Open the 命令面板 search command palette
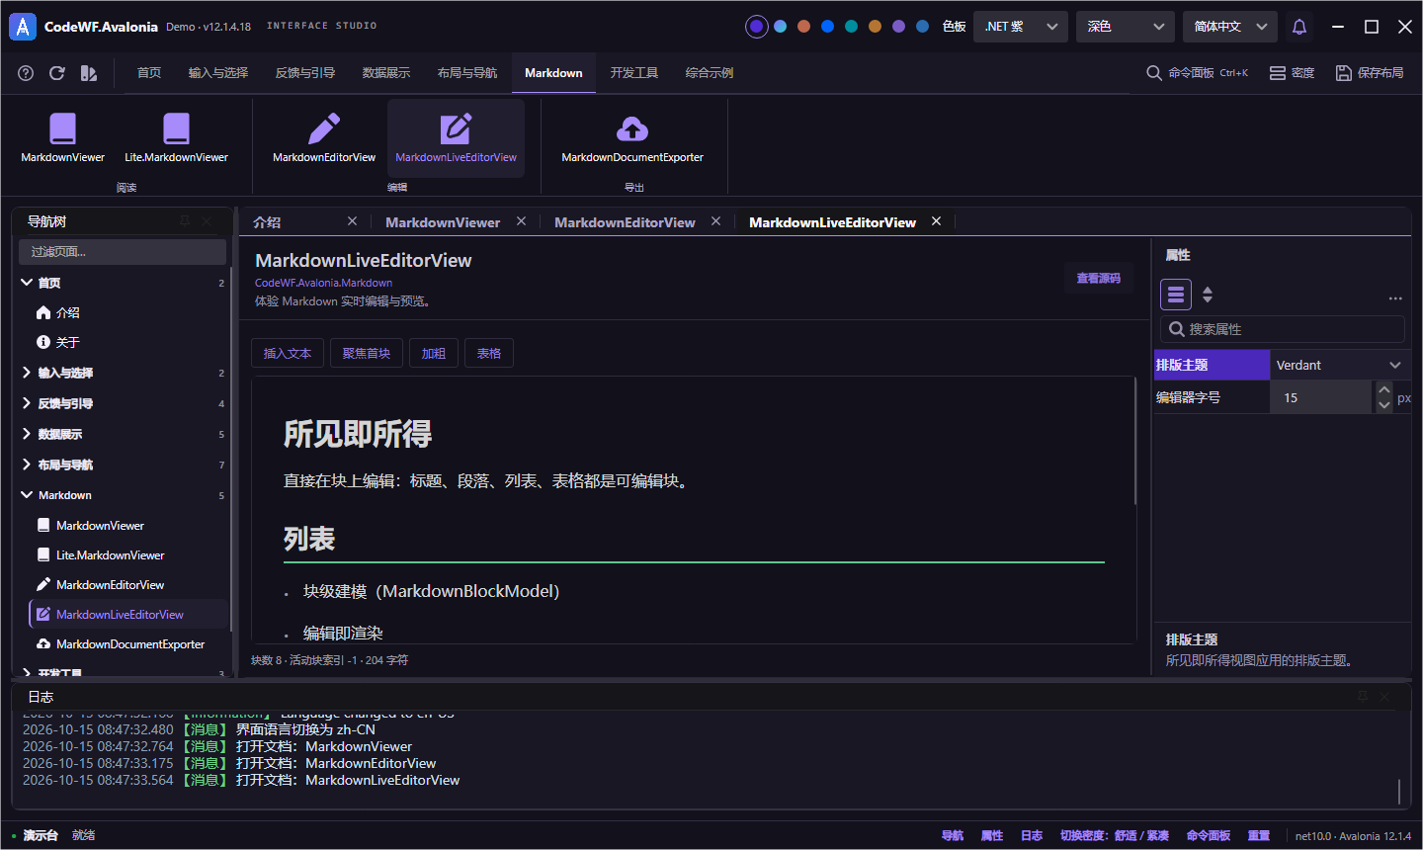Viewport: 1423px width, 850px height. point(1197,73)
